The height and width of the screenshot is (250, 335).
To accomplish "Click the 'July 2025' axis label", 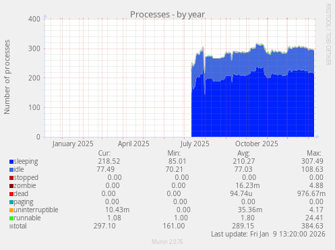I will point(195,144).
